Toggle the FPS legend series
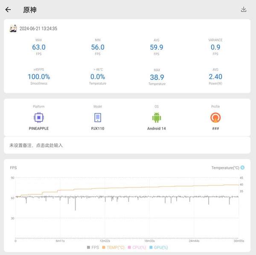Image resolution: width=256 pixels, height=255 pixels. click(93, 247)
